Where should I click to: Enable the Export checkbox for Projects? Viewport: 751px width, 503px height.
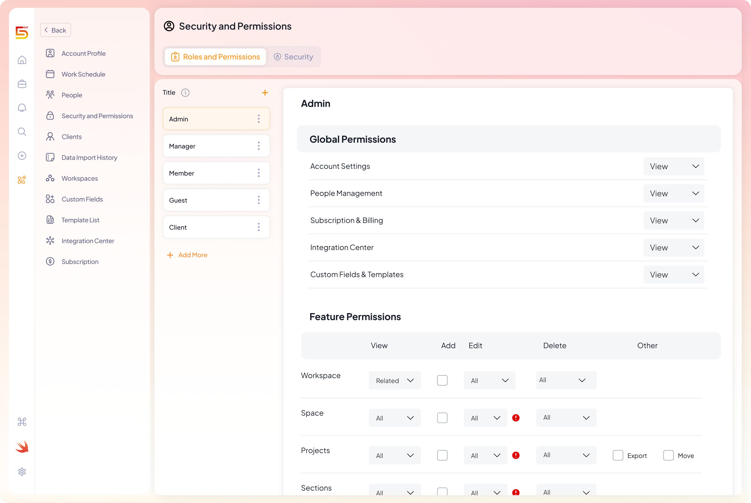[x=618, y=455]
